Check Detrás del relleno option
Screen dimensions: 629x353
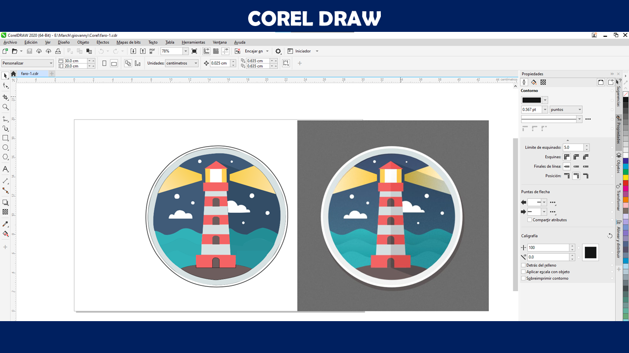click(x=523, y=265)
